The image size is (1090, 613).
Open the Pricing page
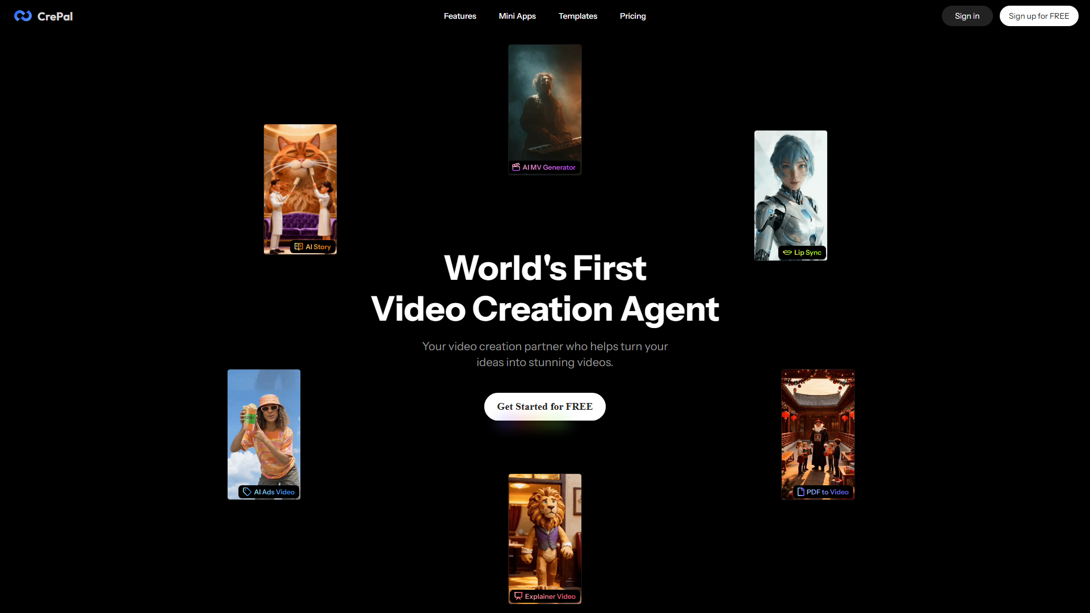click(x=632, y=16)
